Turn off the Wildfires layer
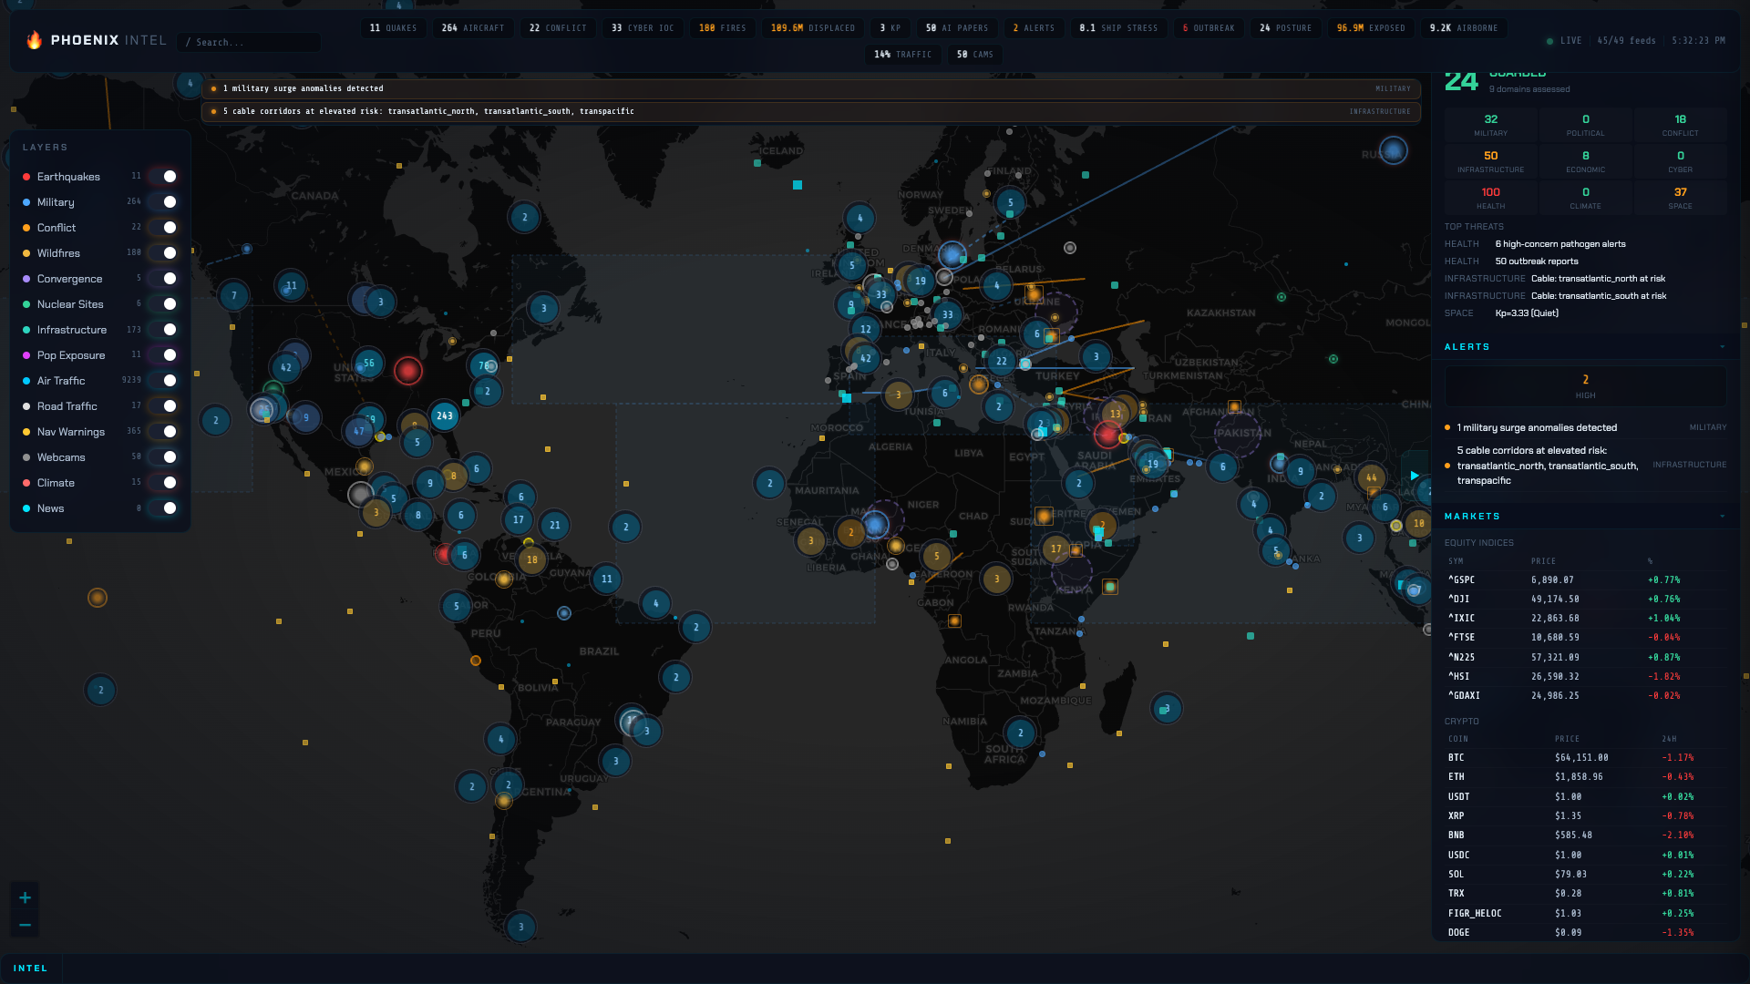Screen dimensions: 1750x984 [169, 253]
